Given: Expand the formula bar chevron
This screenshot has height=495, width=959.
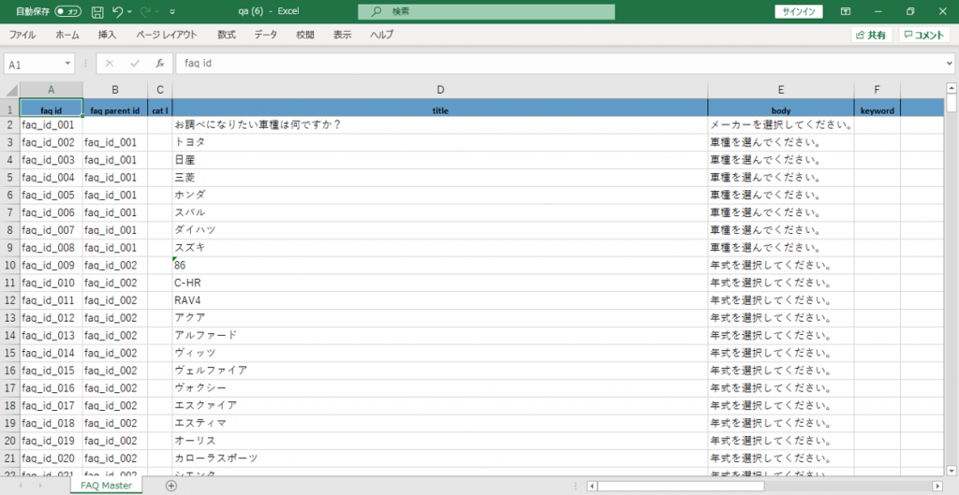Looking at the screenshot, I should pyautogui.click(x=950, y=63).
